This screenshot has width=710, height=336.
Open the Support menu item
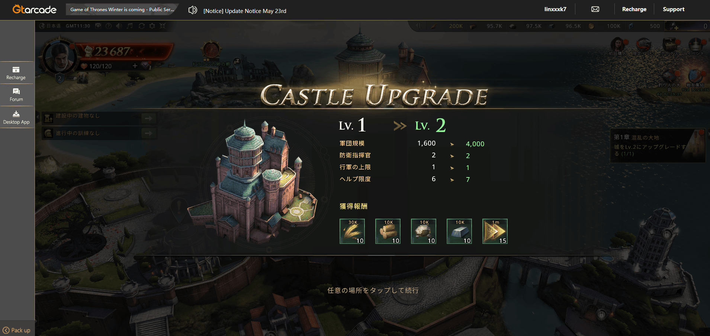coord(674,9)
